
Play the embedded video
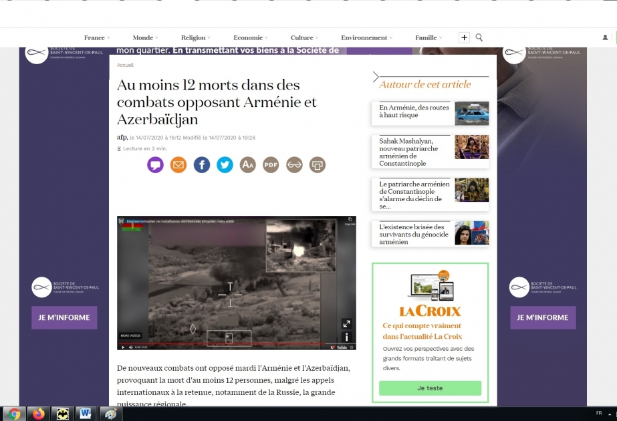123,347
